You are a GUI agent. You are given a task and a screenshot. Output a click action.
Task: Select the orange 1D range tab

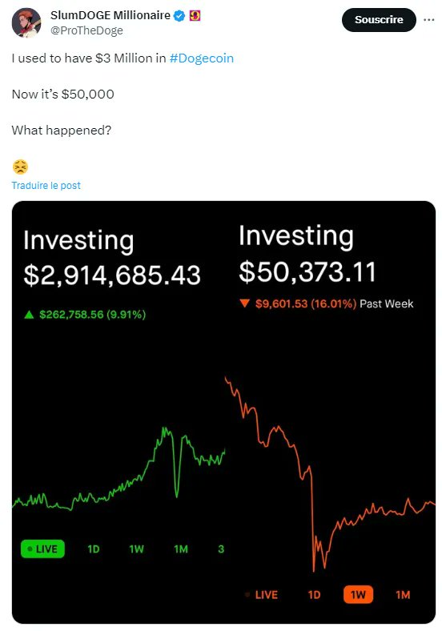pos(314,595)
